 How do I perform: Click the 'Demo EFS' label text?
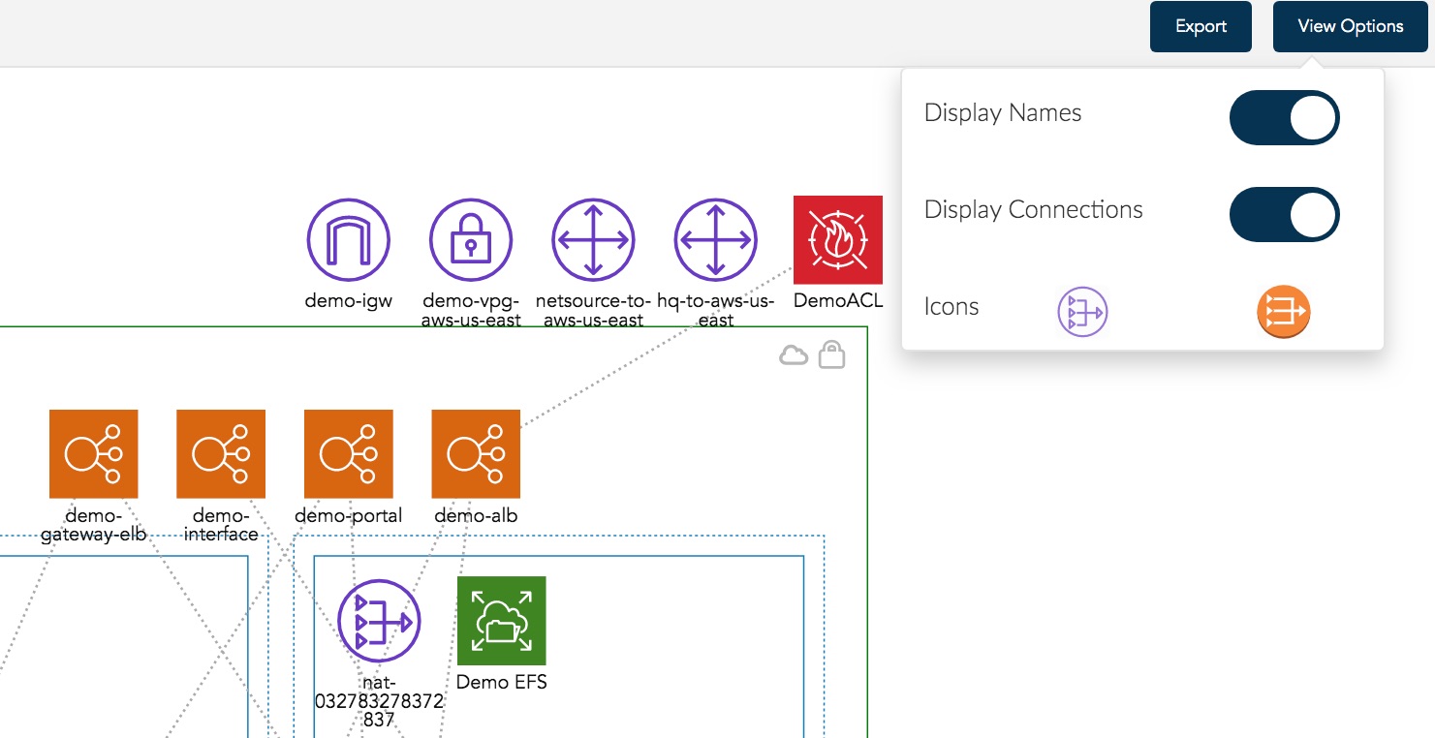[x=502, y=683]
